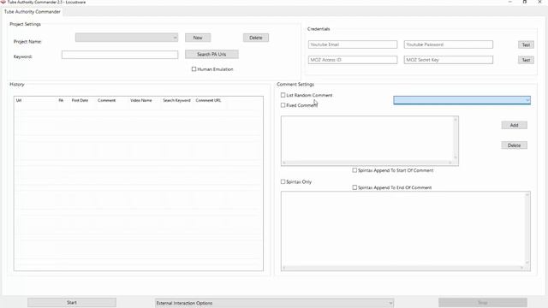Click inside the upper comment text area
The width and height of the screenshot is (548, 308).
coord(367,139)
